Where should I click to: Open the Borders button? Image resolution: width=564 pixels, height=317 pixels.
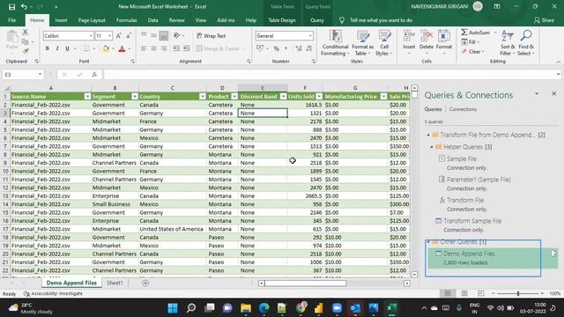click(x=86, y=48)
